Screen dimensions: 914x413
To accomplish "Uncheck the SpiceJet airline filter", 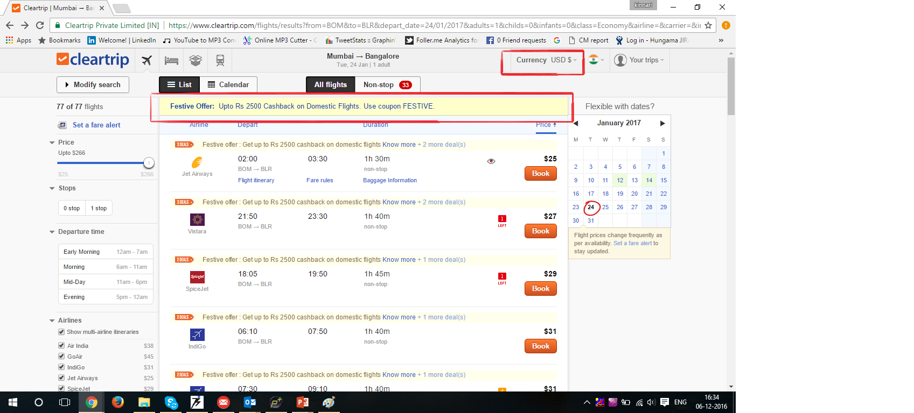I will click(61, 388).
